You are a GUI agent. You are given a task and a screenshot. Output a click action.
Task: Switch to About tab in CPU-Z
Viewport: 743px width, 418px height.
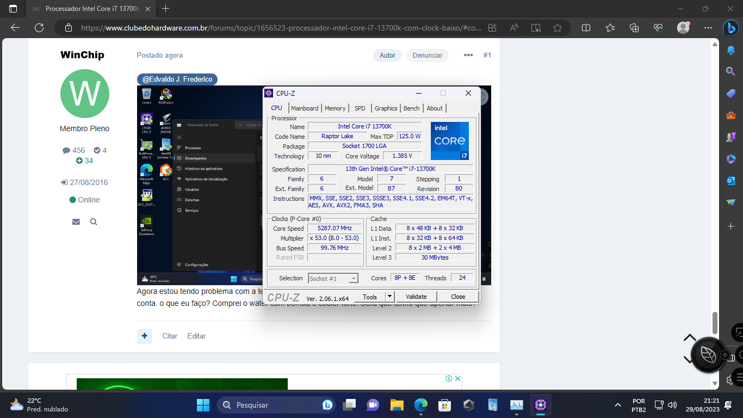pos(435,108)
